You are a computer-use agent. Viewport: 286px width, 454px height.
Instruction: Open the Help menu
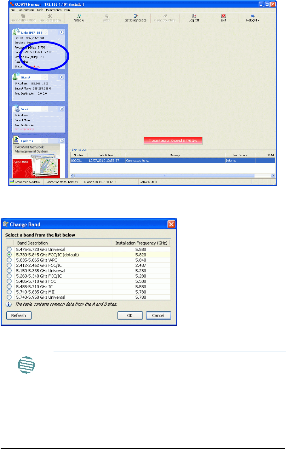(x=67, y=10)
